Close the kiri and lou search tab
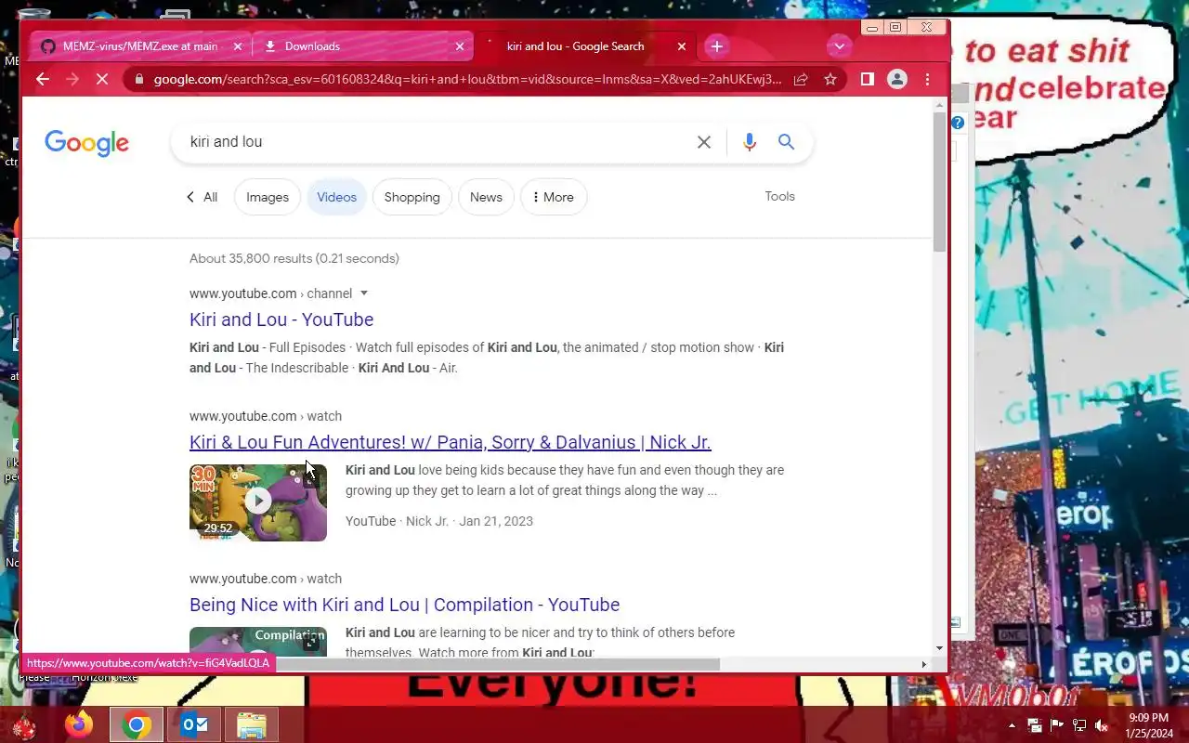 coord(682,46)
